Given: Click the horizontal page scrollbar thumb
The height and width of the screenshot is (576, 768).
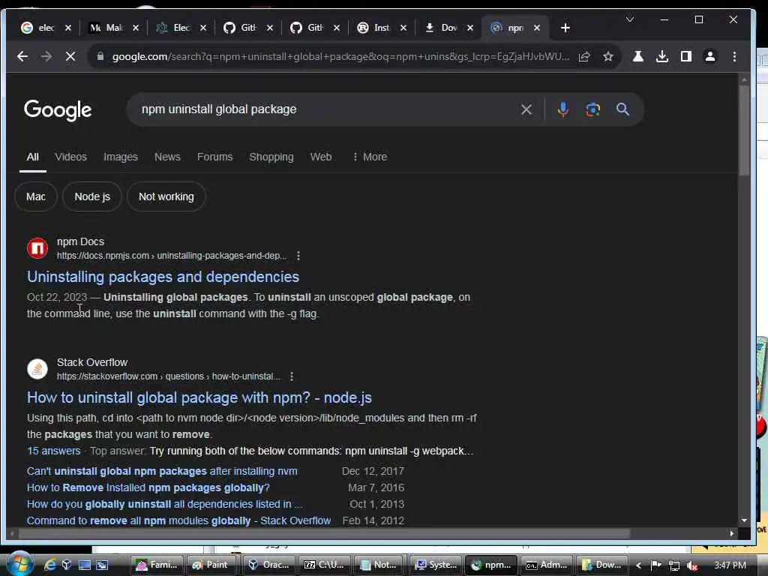Looking at the screenshot, I should [323, 533].
